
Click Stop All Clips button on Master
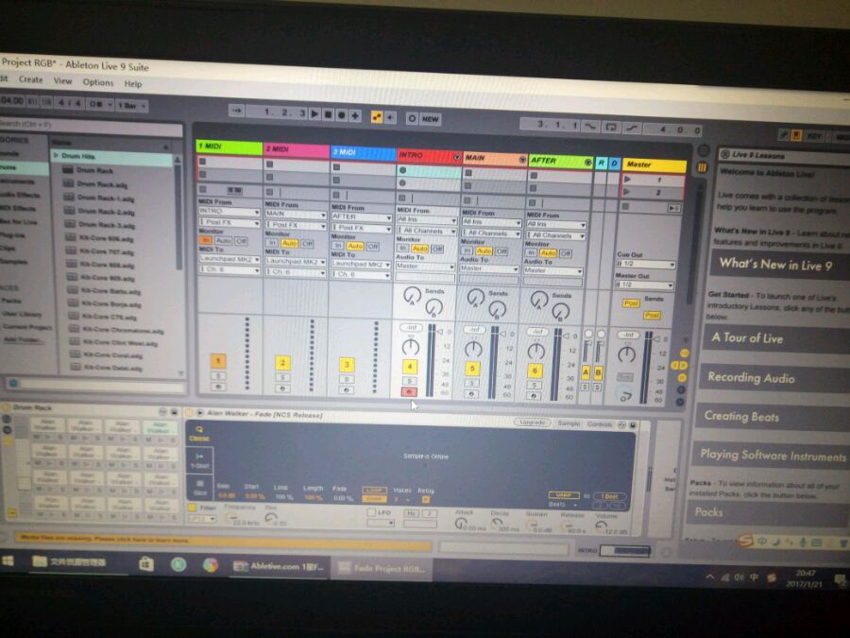pos(625,207)
